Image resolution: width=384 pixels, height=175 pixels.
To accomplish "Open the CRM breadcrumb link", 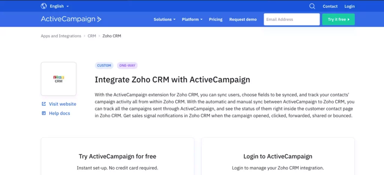I will (92, 36).
